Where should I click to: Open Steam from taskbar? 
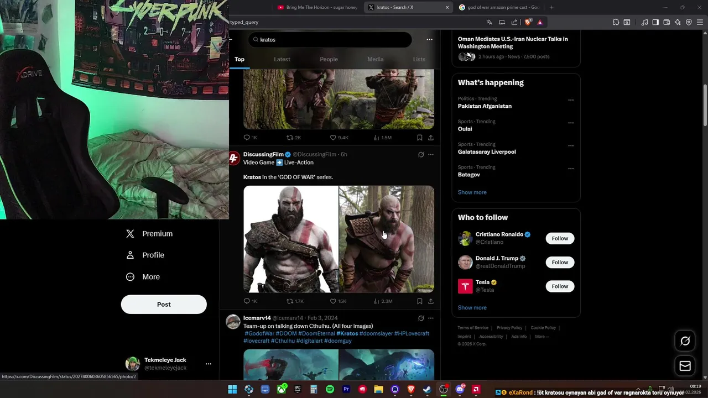427,390
